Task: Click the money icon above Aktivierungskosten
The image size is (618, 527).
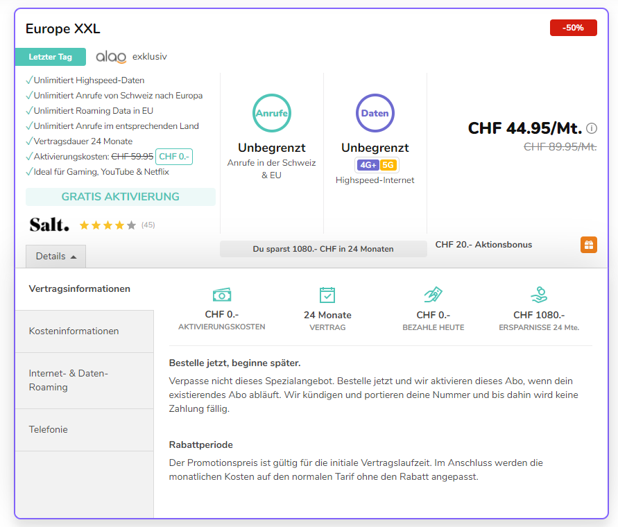Action: click(x=222, y=295)
